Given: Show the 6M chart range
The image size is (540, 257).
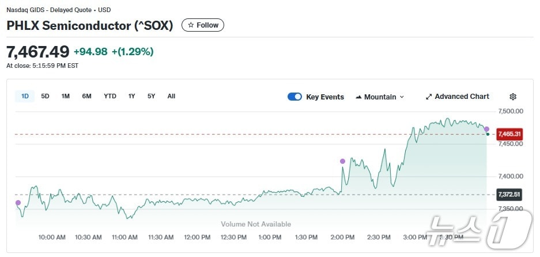Looking at the screenshot, I should [x=86, y=97].
